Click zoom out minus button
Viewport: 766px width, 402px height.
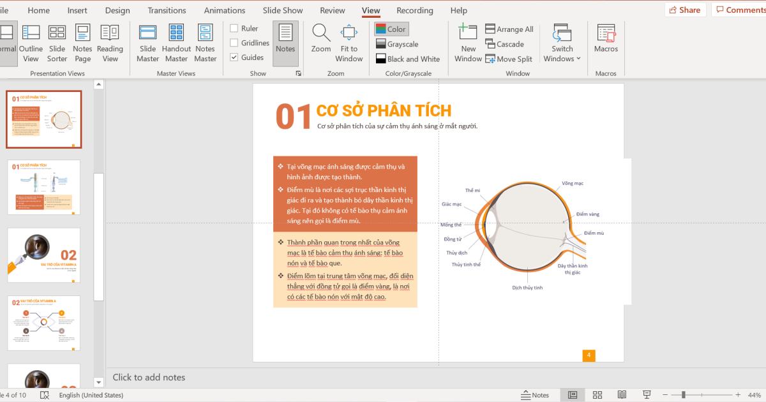[x=665, y=395]
